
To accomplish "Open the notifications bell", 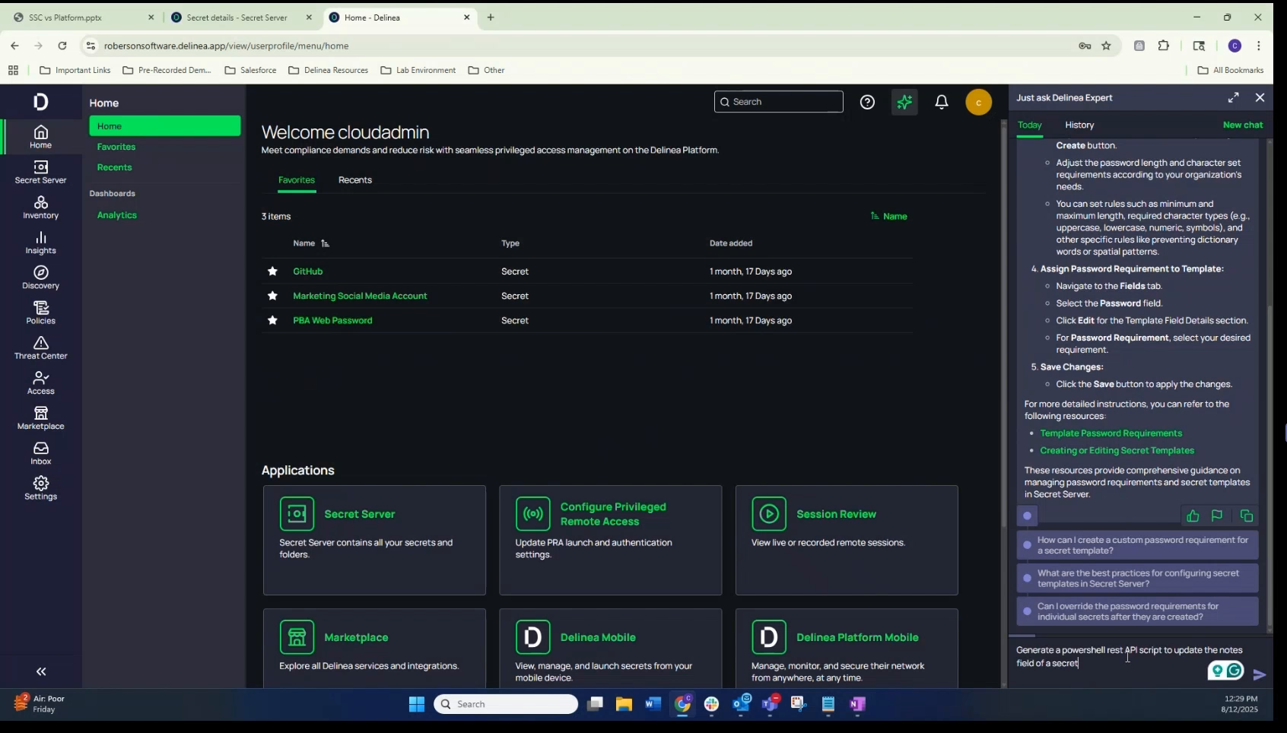I will (941, 101).
